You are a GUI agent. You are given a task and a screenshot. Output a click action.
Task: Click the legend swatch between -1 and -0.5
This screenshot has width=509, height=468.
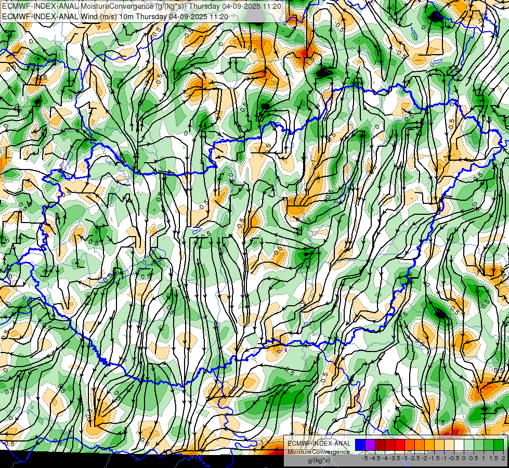coord(449,445)
